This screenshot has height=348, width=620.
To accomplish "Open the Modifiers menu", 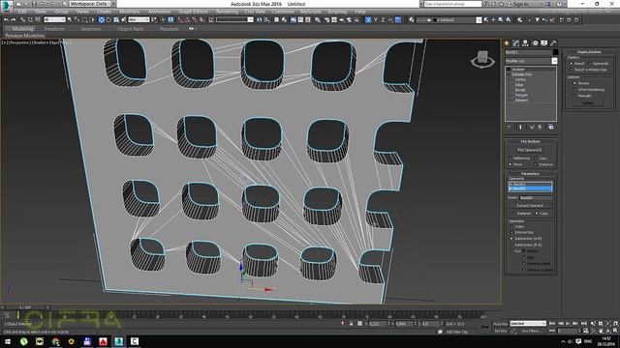I will (129, 12).
